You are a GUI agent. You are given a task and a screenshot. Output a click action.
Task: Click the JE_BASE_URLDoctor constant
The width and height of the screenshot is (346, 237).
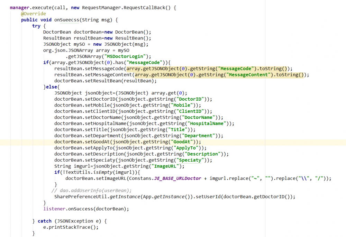(177, 179)
